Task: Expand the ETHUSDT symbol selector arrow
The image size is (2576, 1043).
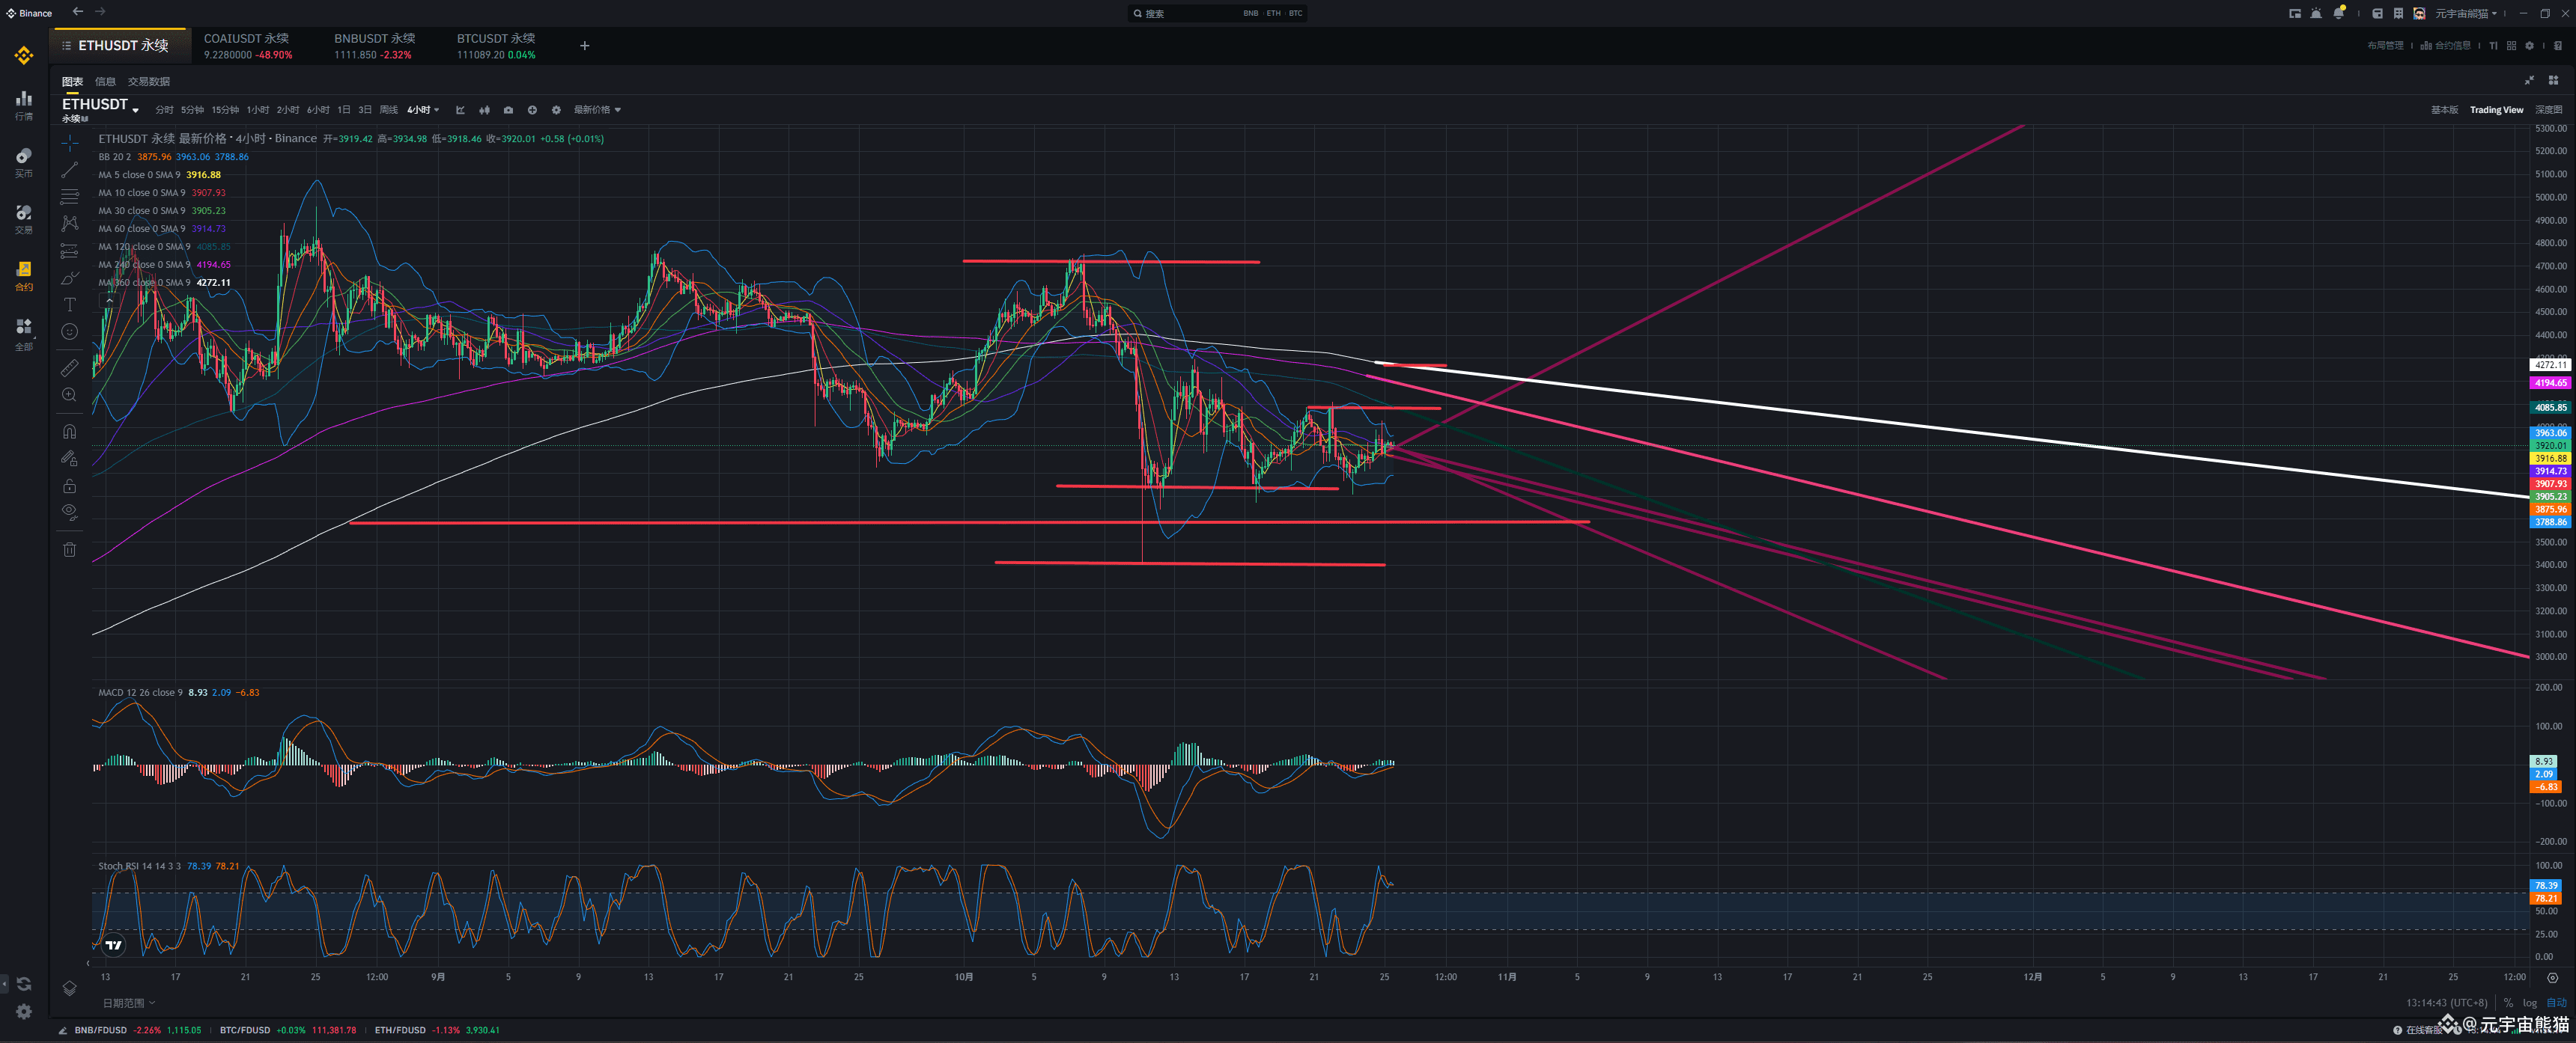Action: (x=135, y=110)
